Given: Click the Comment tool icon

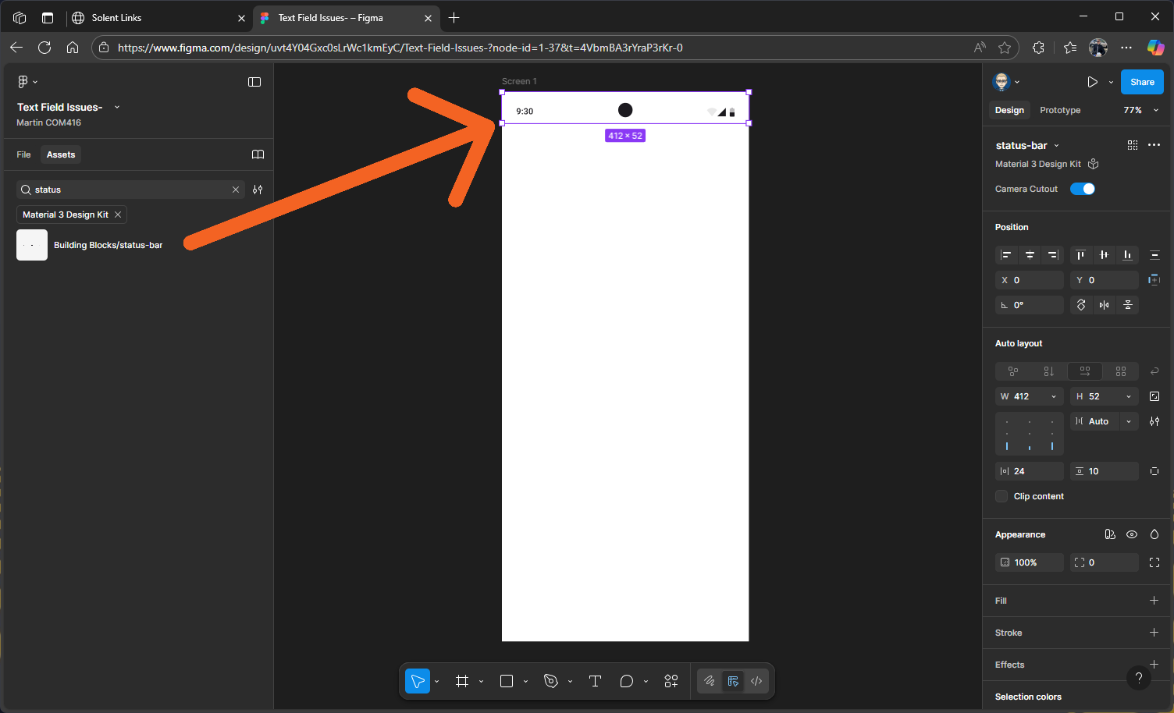Looking at the screenshot, I should coord(626,681).
